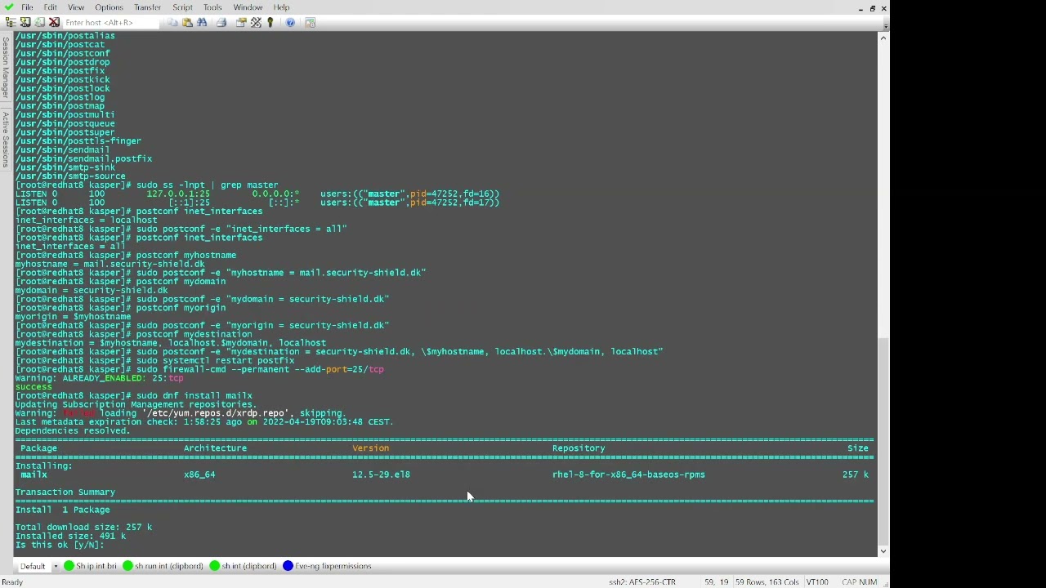1046x588 pixels.
Task: Open the Edit menu
Action: click(51, 7)
